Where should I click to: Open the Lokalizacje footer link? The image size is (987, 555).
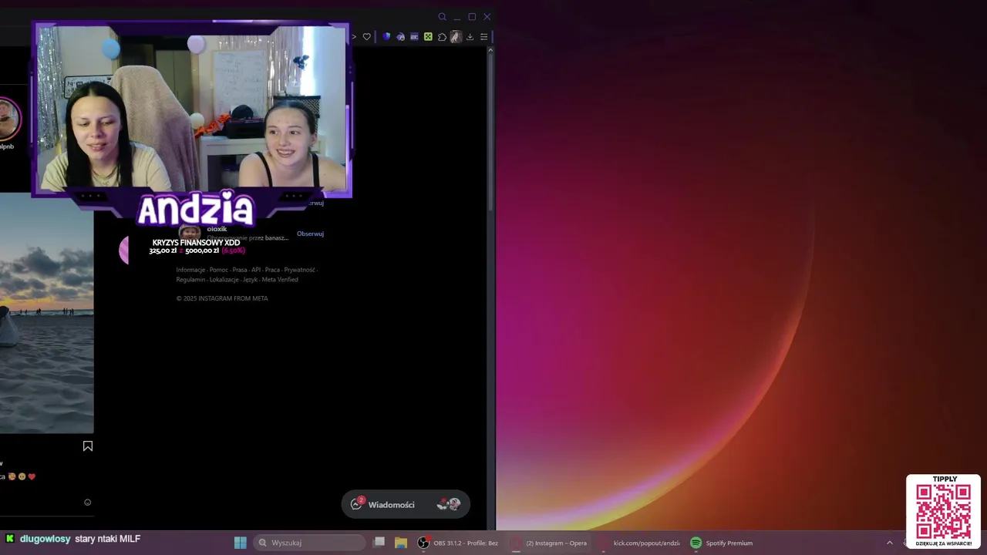(224, 280)
